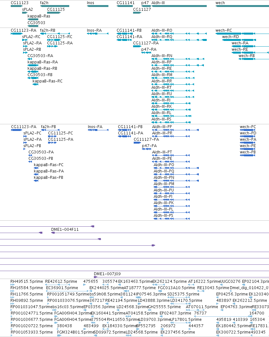Select EST SD25375.5prime
The height and width of the screenshot is (337, 269).
pyautogui.click(x=179, y=297)
